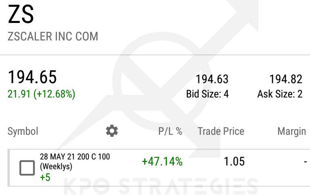Select the Bid Size: 4 label
The image size is (310, 195).
[207, 94]
